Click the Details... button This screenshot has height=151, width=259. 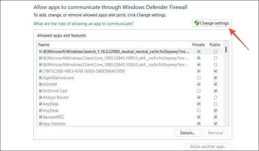click(x=187, y=133)
